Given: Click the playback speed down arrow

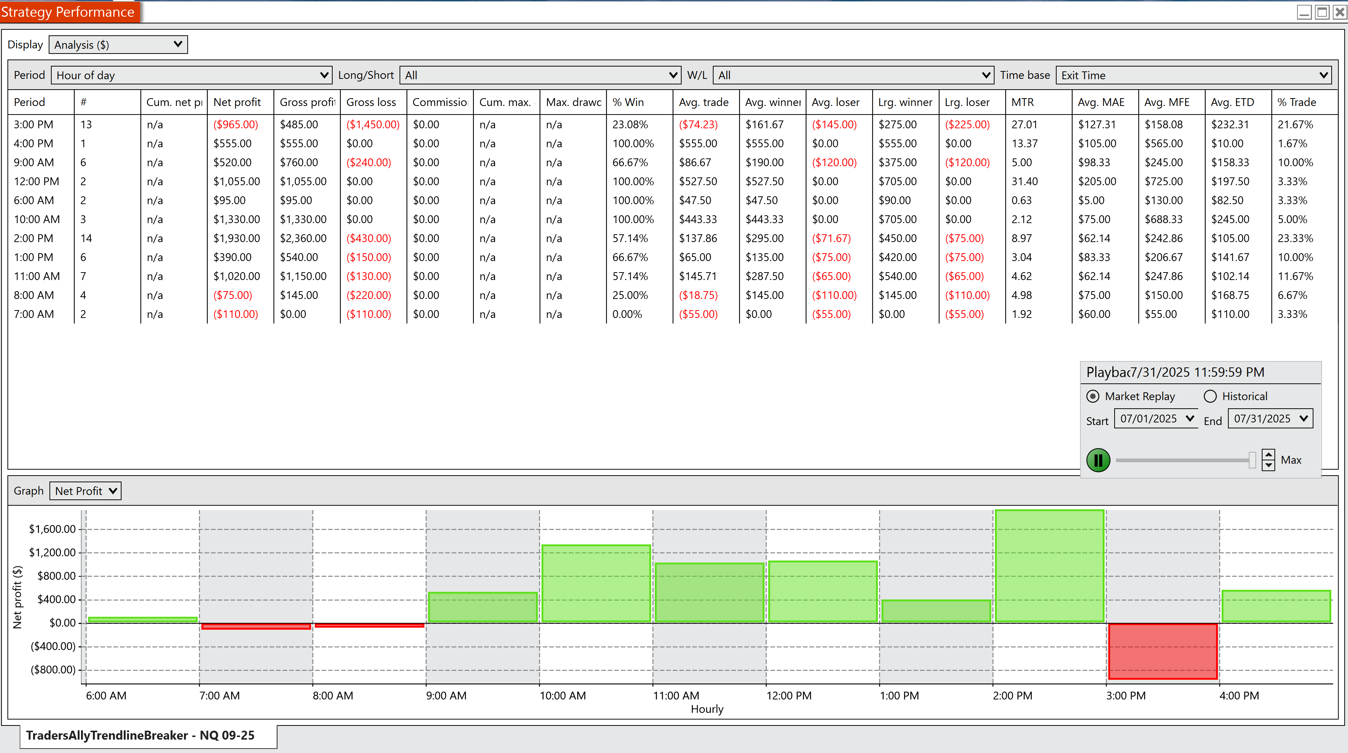Looking at the screenshot, I should 1268,466.
